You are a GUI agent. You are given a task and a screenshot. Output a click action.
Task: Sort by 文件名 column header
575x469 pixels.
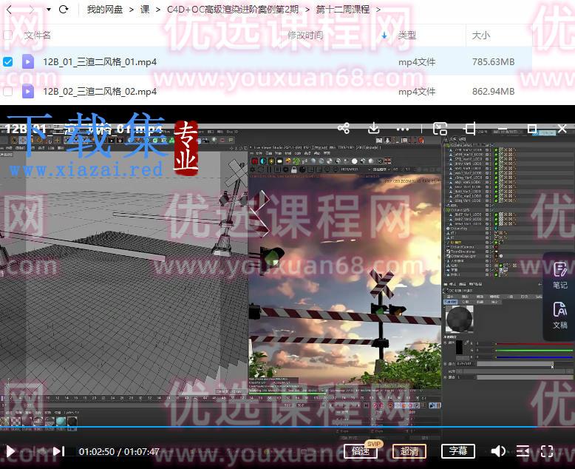coord(38,36)
